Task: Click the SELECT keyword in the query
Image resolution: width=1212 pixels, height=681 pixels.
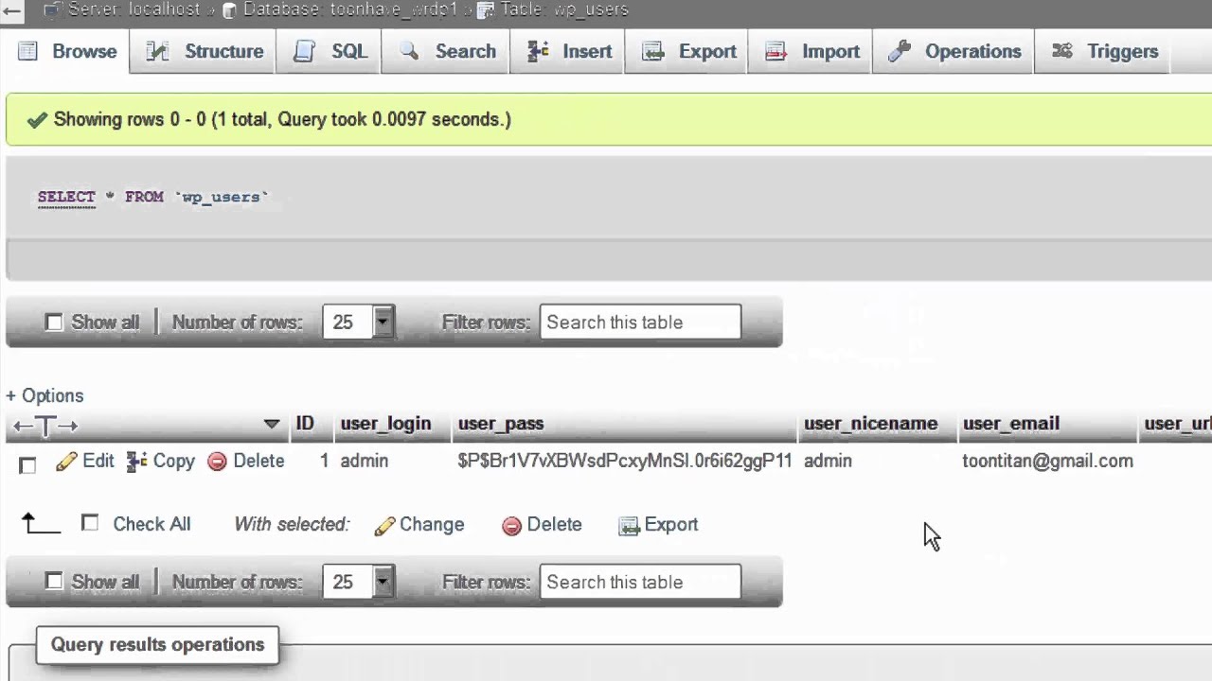Action: click(66, 197)
